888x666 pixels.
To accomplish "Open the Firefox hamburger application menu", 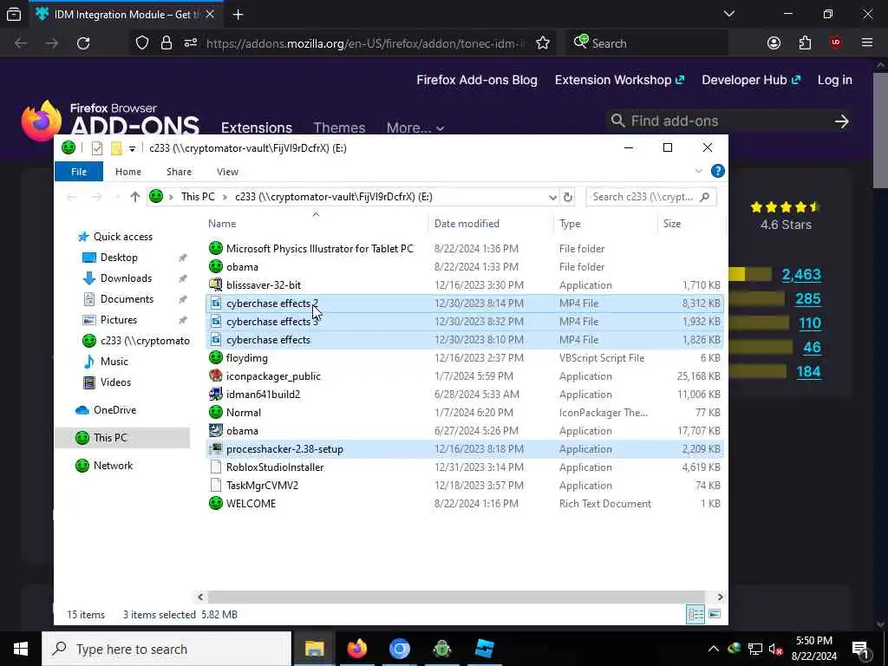I will 867,43.
